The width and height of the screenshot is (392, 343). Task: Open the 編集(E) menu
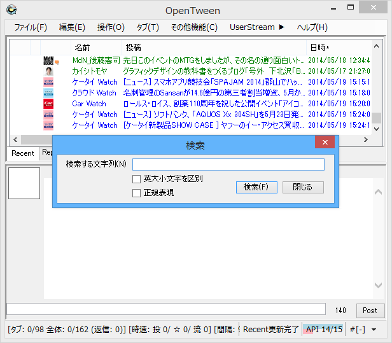pos(72,27)
